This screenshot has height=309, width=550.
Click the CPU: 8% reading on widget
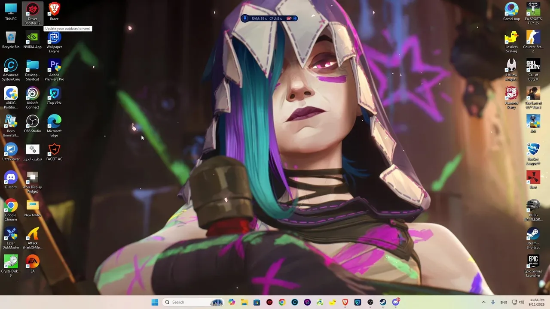276,18
